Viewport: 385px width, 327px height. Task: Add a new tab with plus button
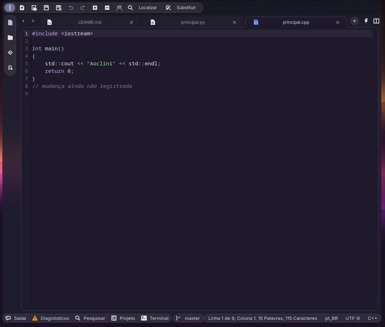pos(354,21)
